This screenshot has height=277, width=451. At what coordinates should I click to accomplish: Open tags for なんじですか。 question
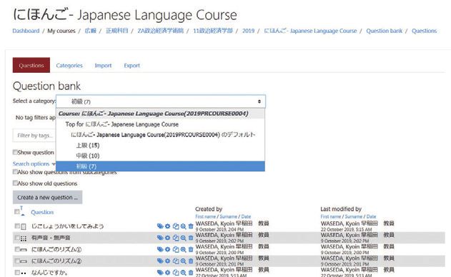coord(160,273)
